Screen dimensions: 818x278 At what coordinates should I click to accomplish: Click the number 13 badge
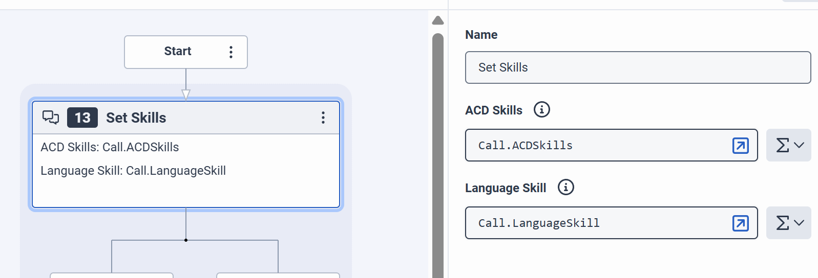(x=82, y=118)
